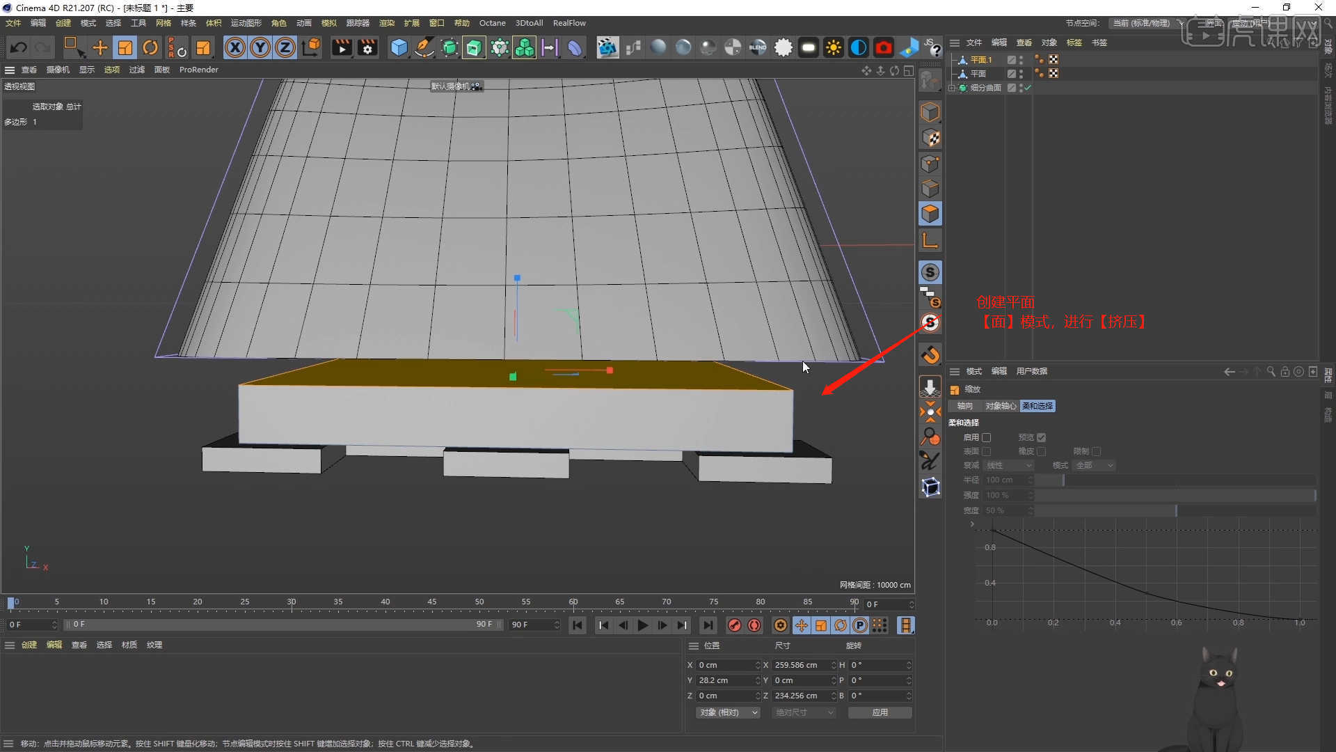
Task: Click the 应用 apply button
Action: click(x=880, y=712)
